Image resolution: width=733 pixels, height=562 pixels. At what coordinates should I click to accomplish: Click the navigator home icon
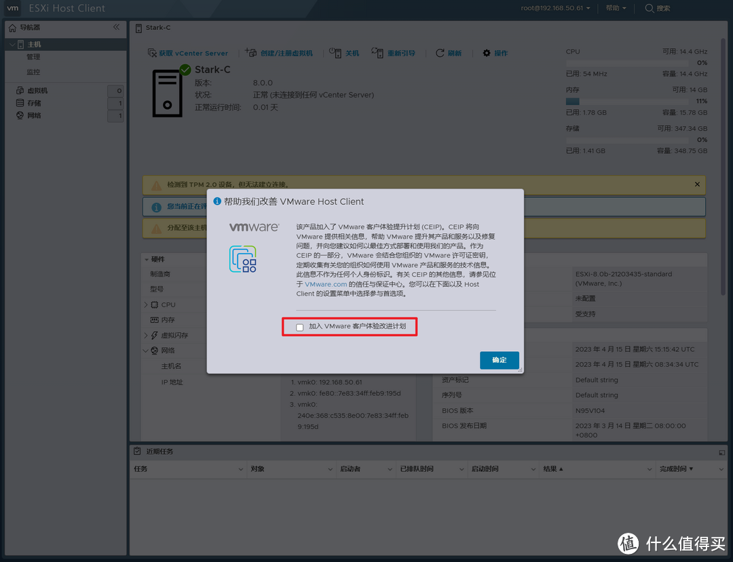(13, 28)
